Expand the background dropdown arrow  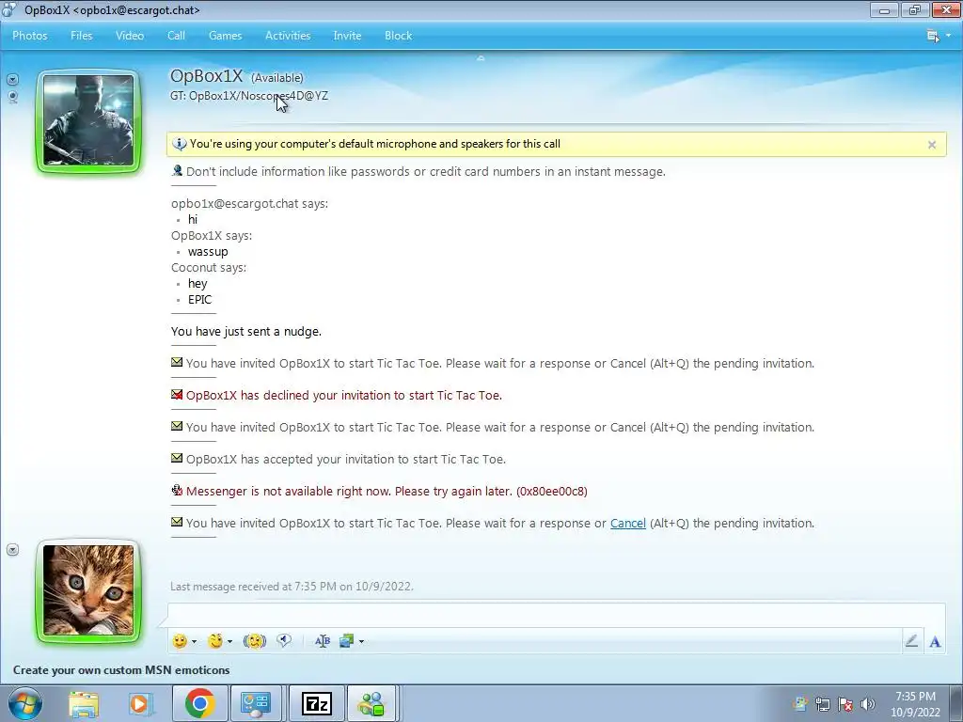(x=361, y=641)
